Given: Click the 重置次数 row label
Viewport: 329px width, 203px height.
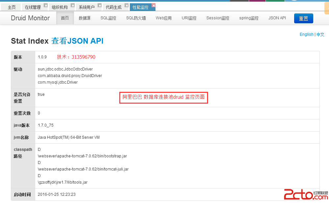Looking at the screenshot, I should point(22,113).
